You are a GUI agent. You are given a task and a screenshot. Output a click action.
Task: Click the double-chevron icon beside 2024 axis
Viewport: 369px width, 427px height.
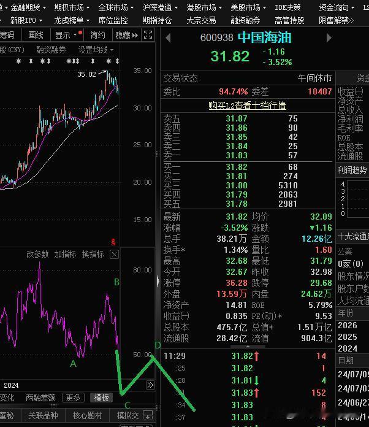150,385
